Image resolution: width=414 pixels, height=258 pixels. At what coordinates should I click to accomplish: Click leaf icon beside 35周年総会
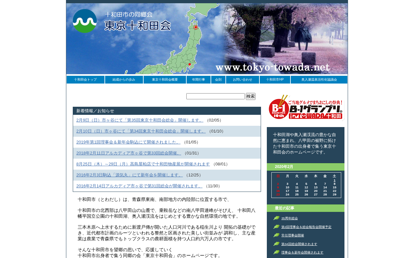[x=276, y=218]
